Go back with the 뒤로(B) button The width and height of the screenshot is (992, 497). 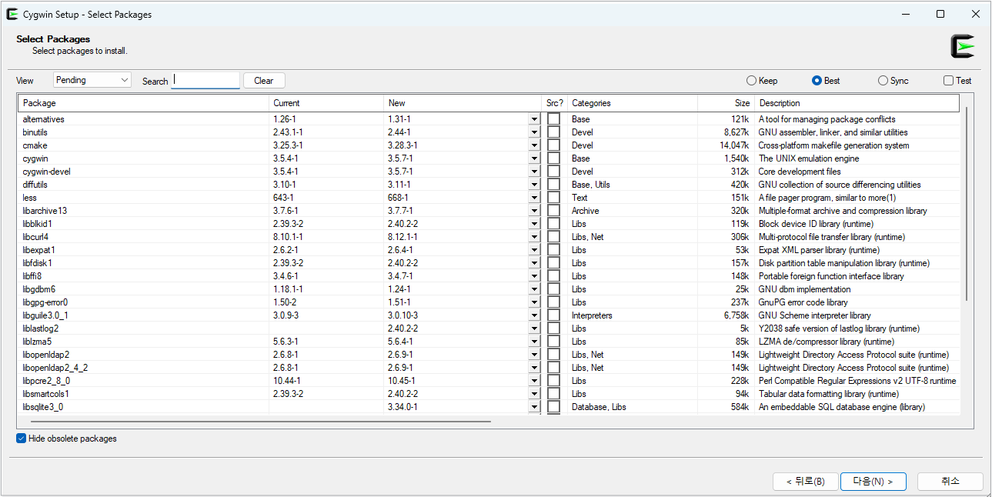point(806,482)
